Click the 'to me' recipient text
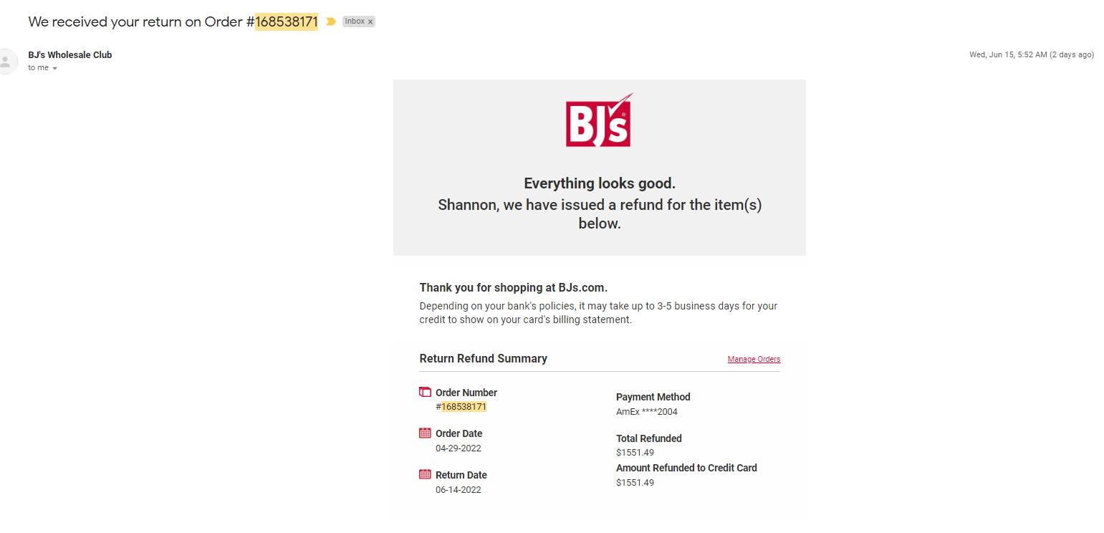Screen dimensions: 1104x533 tap(39, 67)
